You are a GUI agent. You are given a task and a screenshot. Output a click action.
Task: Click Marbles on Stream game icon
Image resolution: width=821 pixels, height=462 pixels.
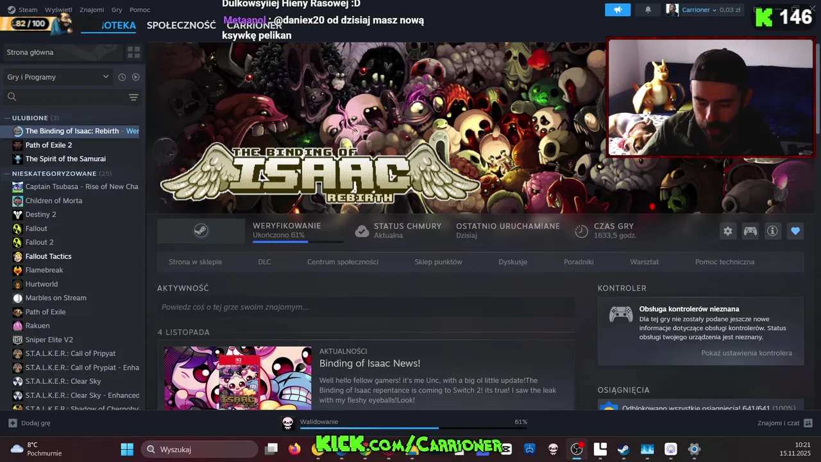[18, 298]
